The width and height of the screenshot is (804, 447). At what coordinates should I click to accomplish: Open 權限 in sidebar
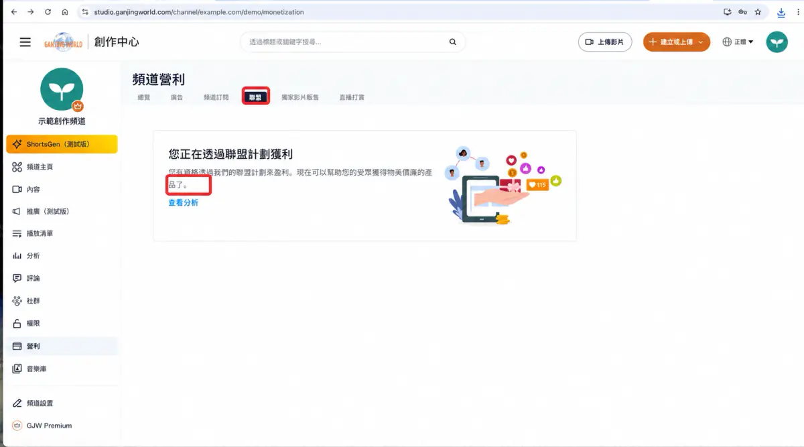(62, 323)
